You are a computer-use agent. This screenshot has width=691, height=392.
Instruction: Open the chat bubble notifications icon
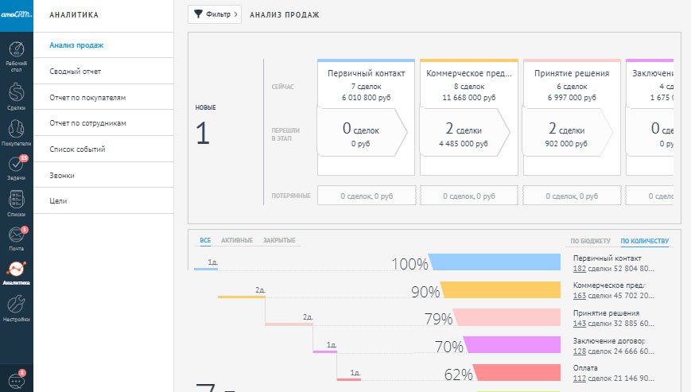click(x=16, y=380)
